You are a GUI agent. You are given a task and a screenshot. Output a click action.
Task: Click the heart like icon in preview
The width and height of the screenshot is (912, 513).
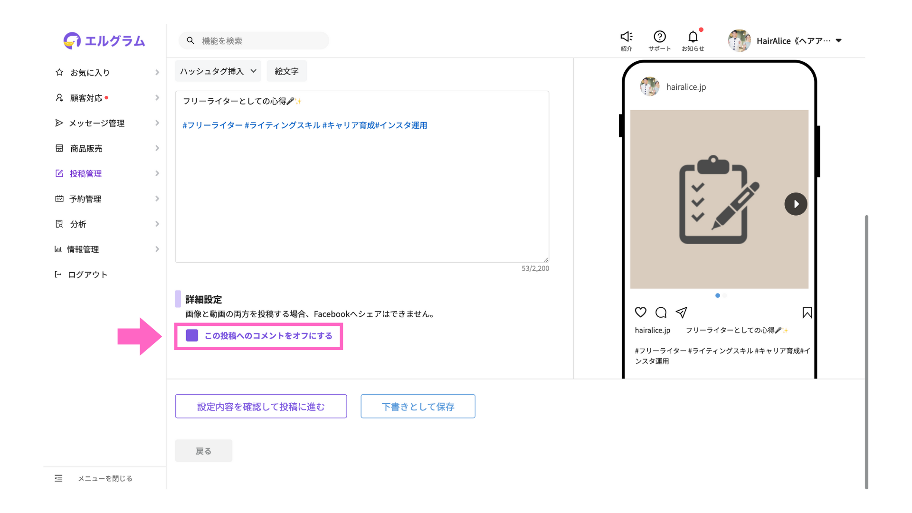coord(641,312)
